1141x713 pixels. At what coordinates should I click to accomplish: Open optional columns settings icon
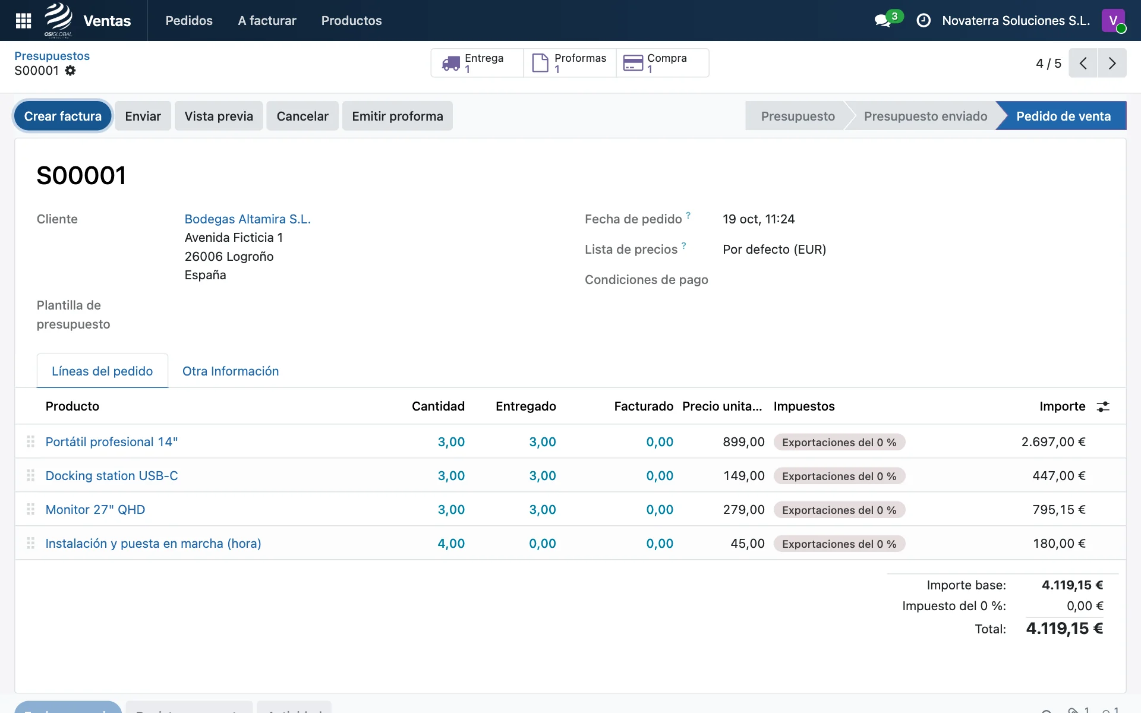tap(1103, 406)
